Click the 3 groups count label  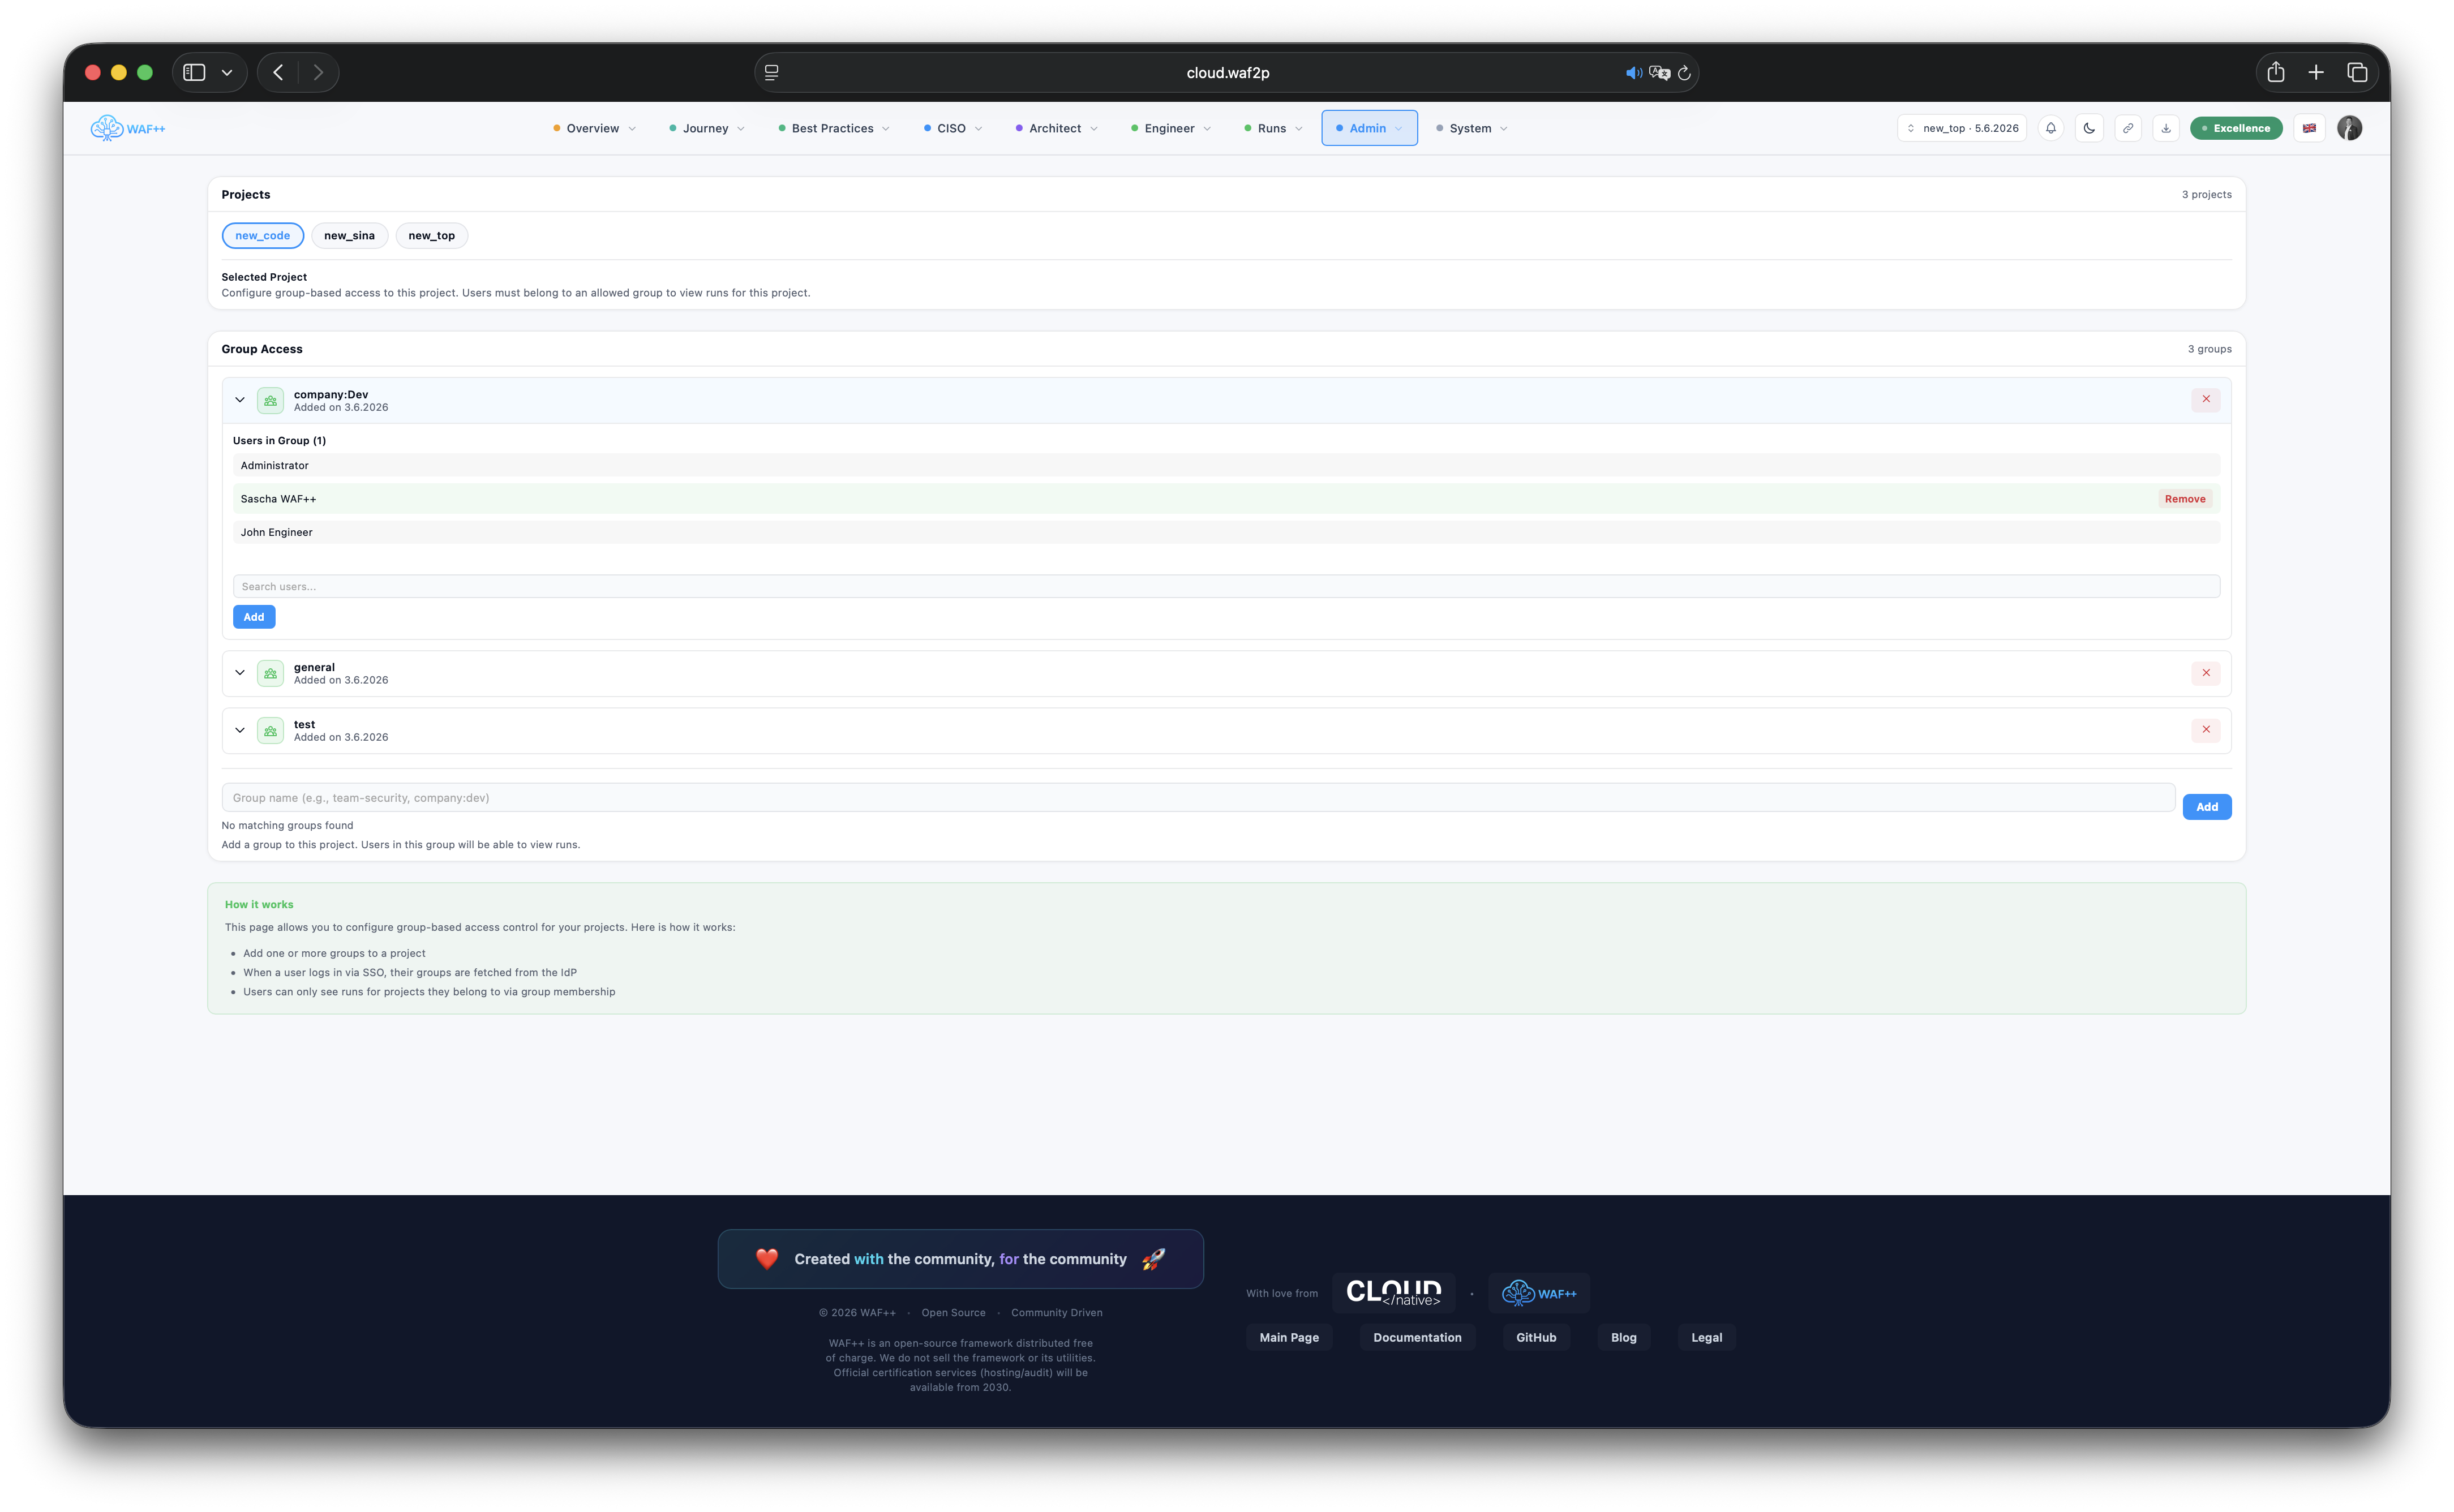point(2209,349)
